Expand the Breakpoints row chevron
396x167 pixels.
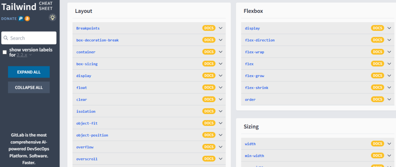[x=220, y=28]
